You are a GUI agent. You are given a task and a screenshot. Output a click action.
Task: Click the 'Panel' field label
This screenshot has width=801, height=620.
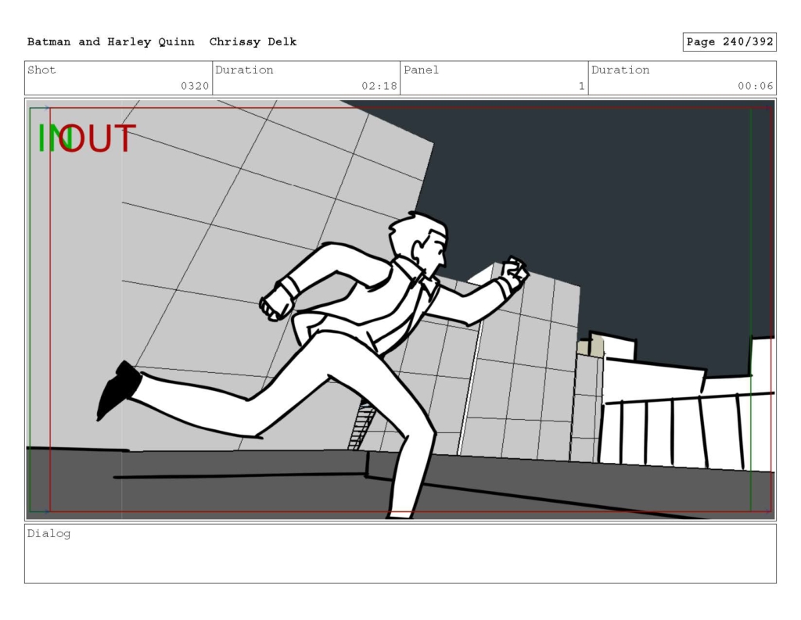[x=421, y=70]
